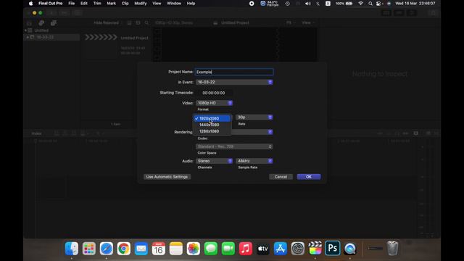Open the Color Space dropdown
This screenshot has width=464, height=261.
pyautogui.click(x=233, y=146)
